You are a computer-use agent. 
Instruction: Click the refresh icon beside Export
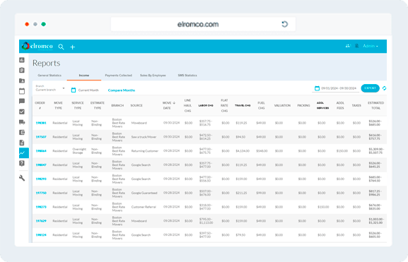click(385, 88)
